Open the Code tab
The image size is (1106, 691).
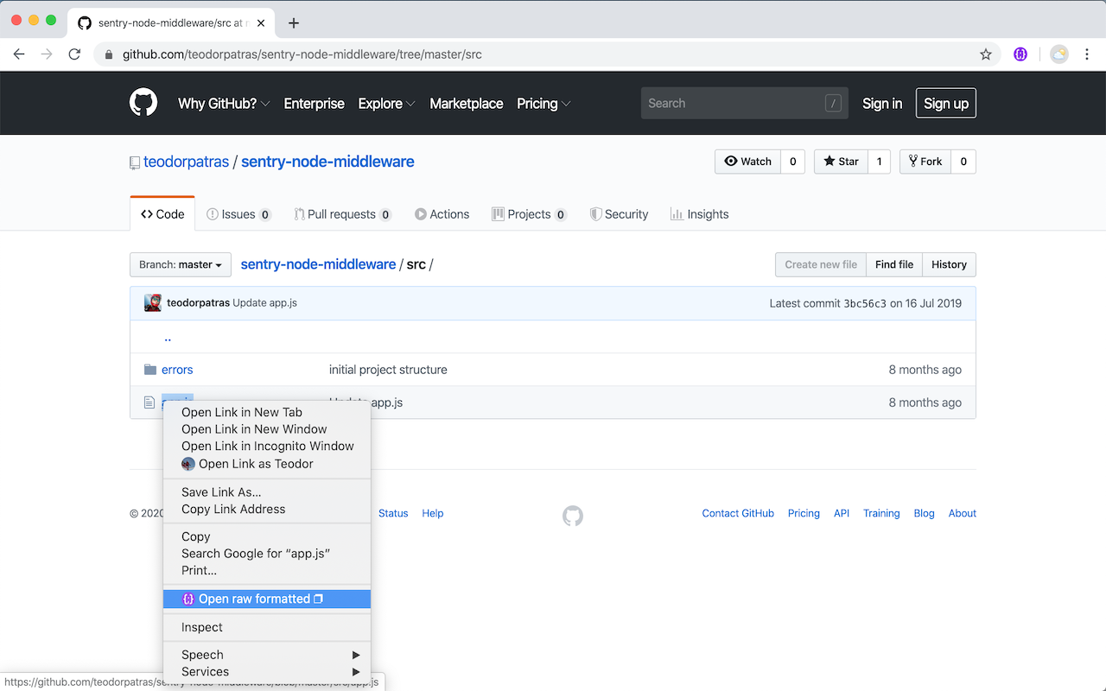point(162,214)
